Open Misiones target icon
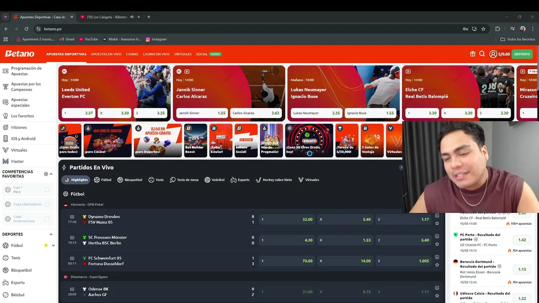 (x=5, y=127)
